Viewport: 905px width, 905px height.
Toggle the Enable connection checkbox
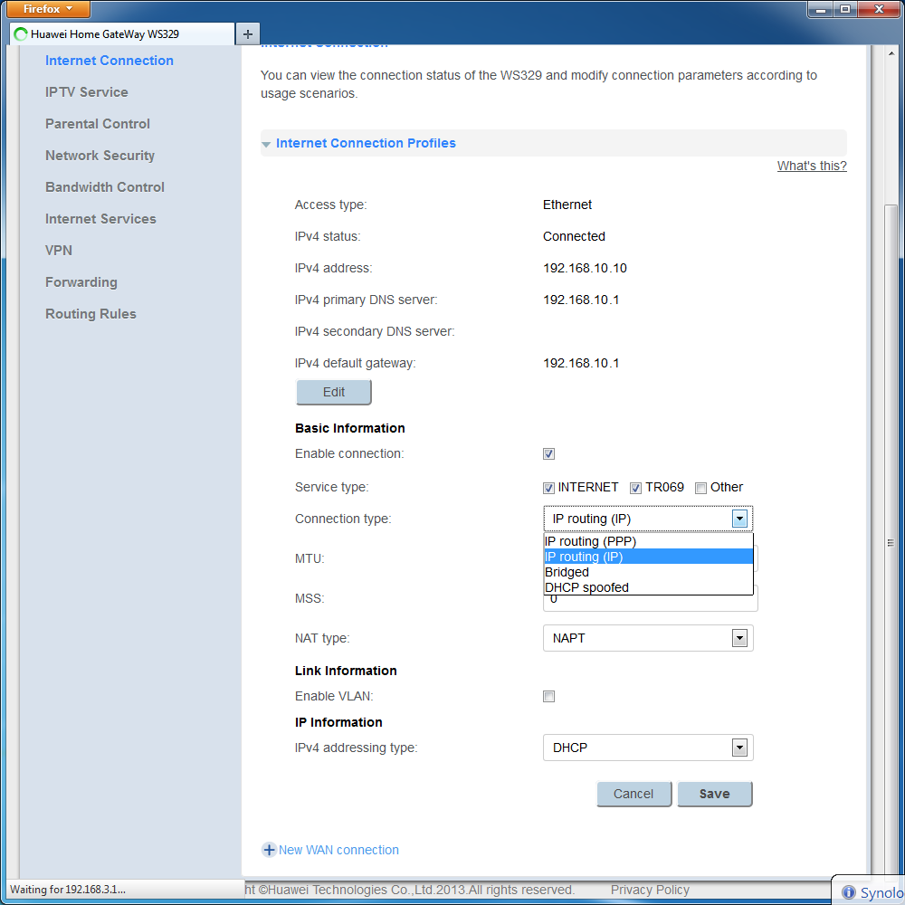pos(549,454)
